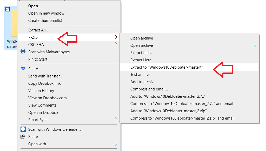Image resolution: width=266 pixels, height=151 pixels.
Task: Choose Test archive
Action: pos(140,75)
